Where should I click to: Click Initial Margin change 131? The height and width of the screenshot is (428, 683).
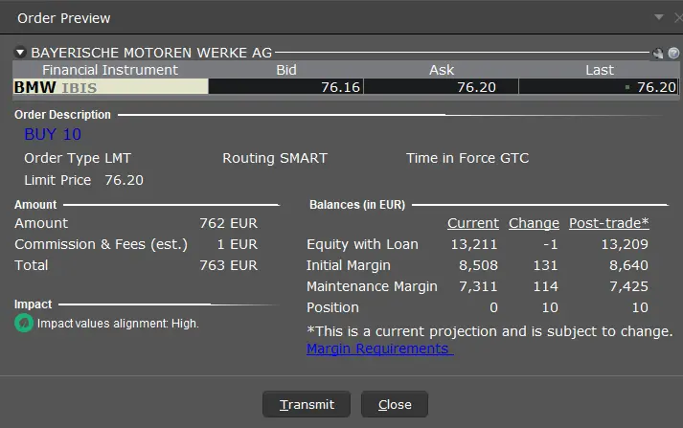click(x=546, y=265)
